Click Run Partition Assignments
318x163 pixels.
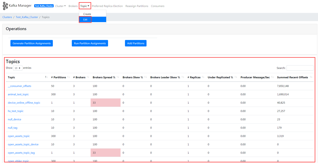pyautogui.click(x=90, y=43)
